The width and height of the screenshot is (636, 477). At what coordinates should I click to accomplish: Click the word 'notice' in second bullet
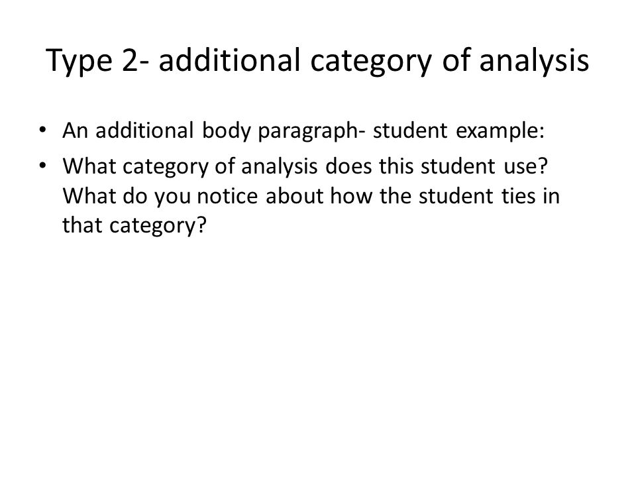click(x=227, y=196)
